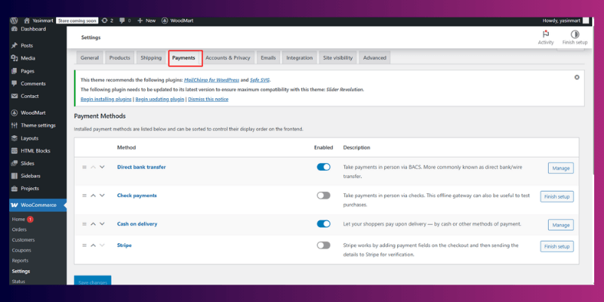Click the user avatar beside Howdy, yasinmart
Viewport: 604px width, 302px height.
pyautogui.click(x=586, y=21)
